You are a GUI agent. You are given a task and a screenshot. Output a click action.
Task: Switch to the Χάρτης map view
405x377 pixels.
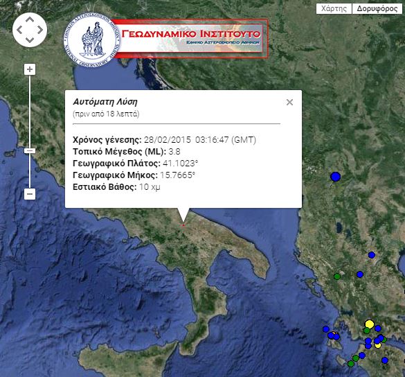click(x=334, y=9)
